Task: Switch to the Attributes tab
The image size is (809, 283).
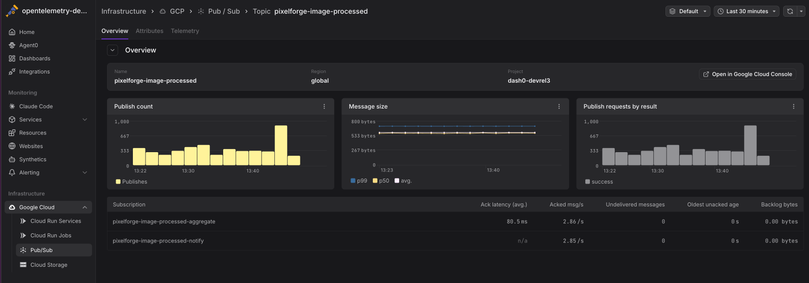Action: 150,31
